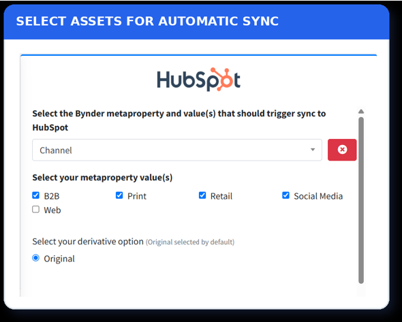This screenshot has width=402, height=322.
Task: Uncheck the Retail checkbox
Action: point(202,195)
